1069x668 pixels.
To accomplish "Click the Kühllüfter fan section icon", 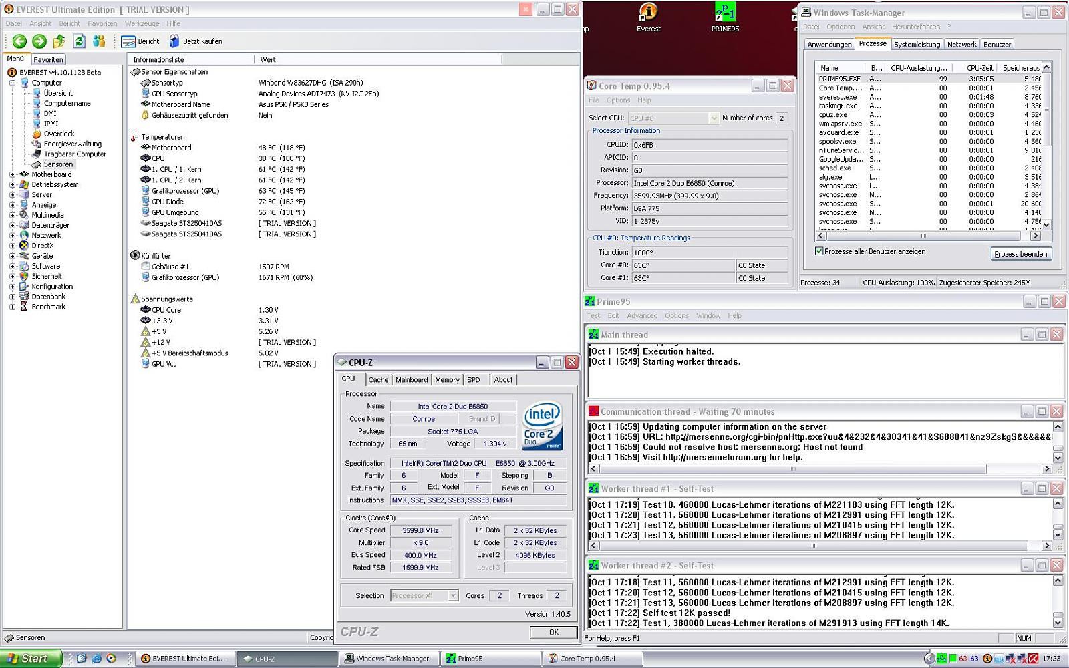I will [x=136, y=255].
